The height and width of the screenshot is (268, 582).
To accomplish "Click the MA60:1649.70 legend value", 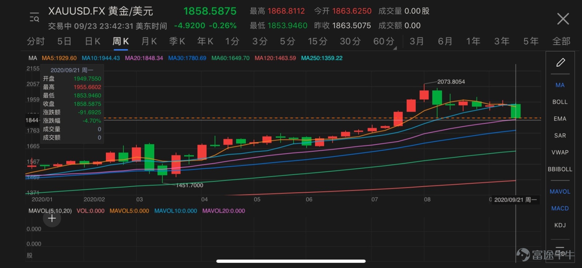I will [x=231, y=58].
